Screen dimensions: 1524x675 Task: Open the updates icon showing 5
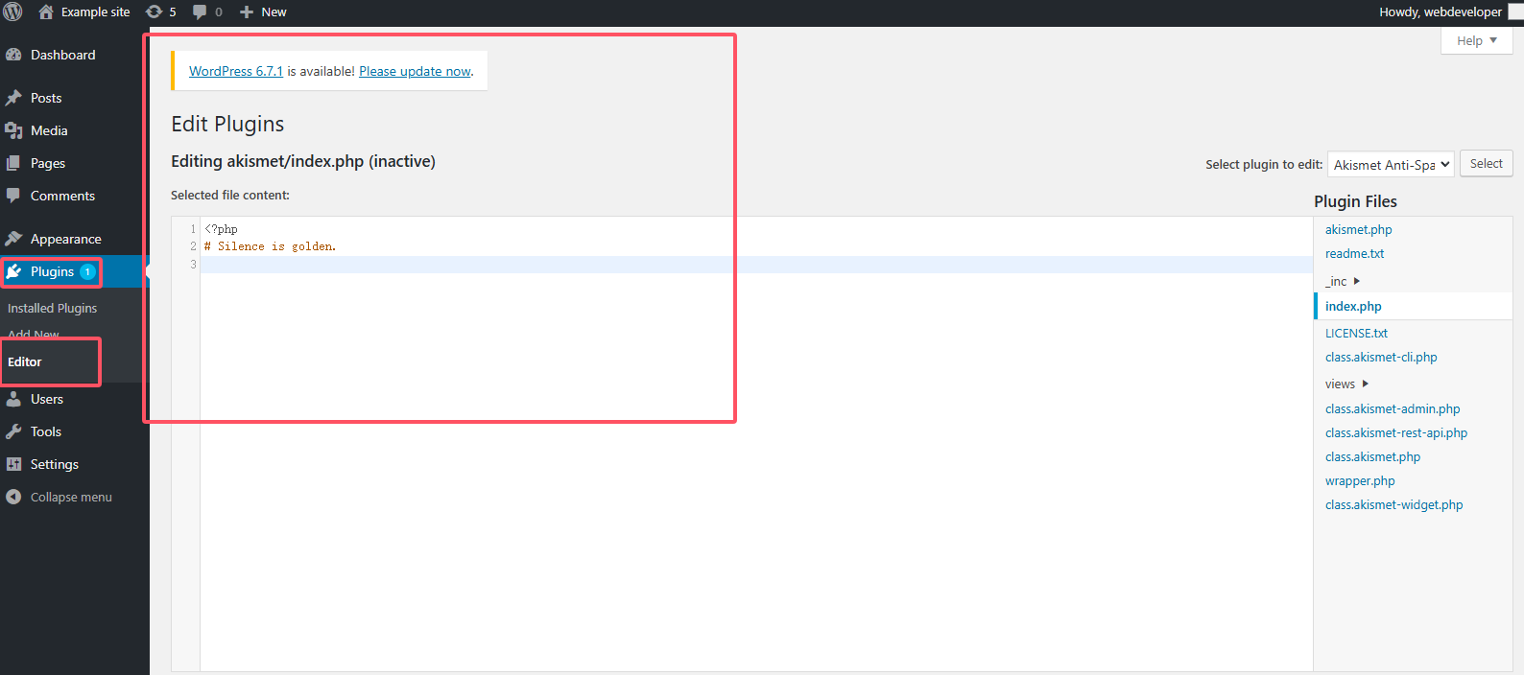[154, 12]
